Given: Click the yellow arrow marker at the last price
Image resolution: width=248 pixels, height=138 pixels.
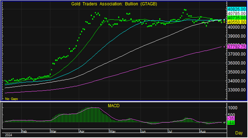Looking at the screenshot, I should [x=224, y=22].
